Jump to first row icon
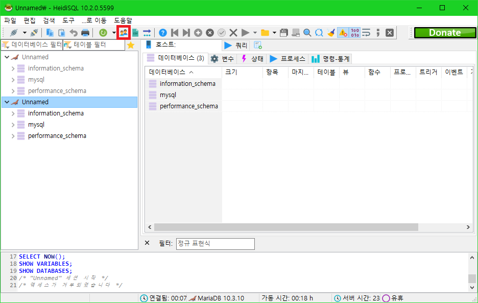Image resolution: width=478 pixels, height=303 pixels. [175, 33]
